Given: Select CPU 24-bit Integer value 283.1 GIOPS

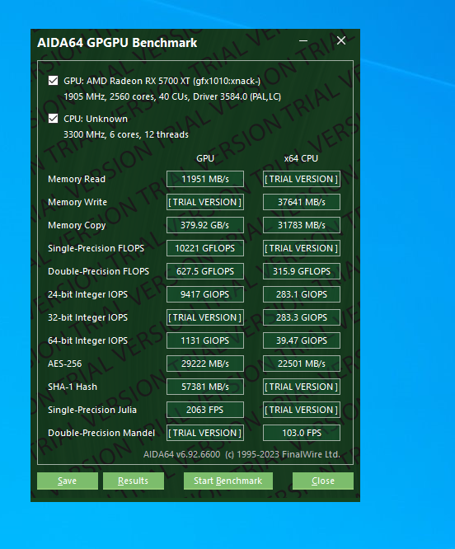Looking at the screenshot, I should click(302, 294).
